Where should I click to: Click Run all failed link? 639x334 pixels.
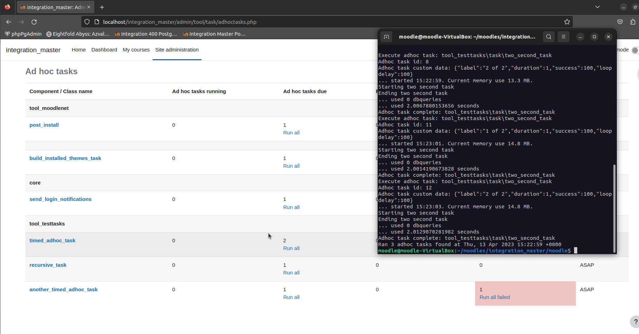[494, 297]
